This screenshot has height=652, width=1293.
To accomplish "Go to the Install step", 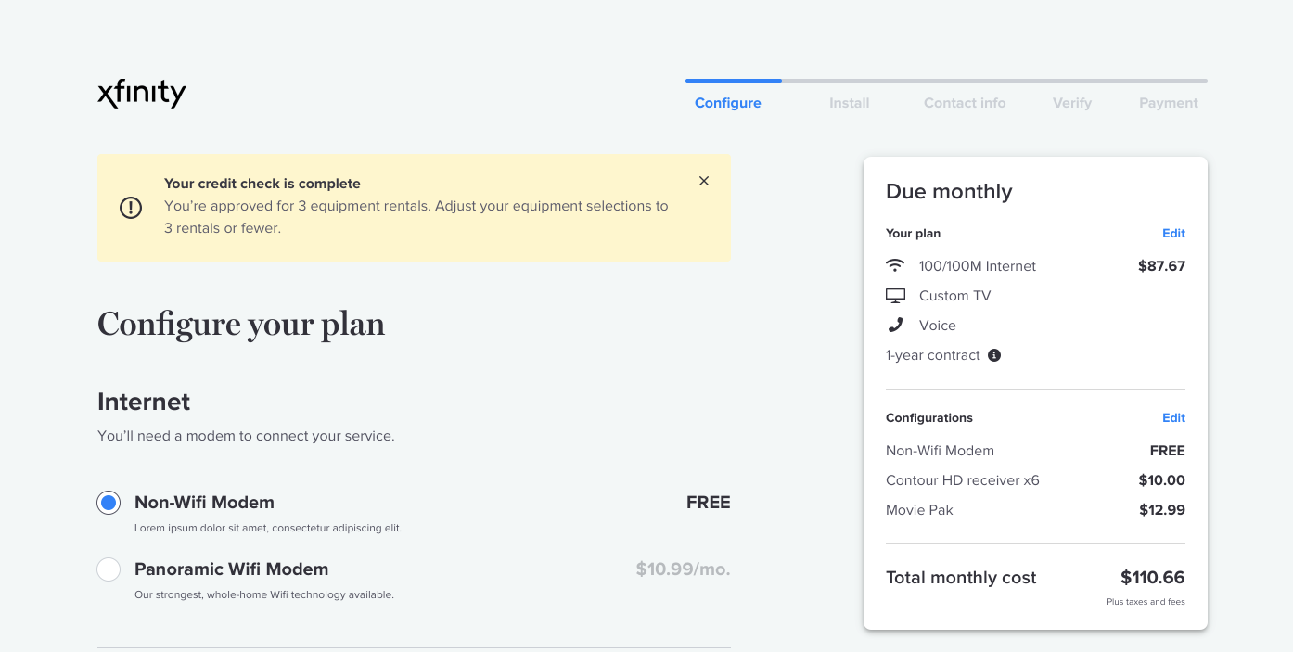I will 850,103.
